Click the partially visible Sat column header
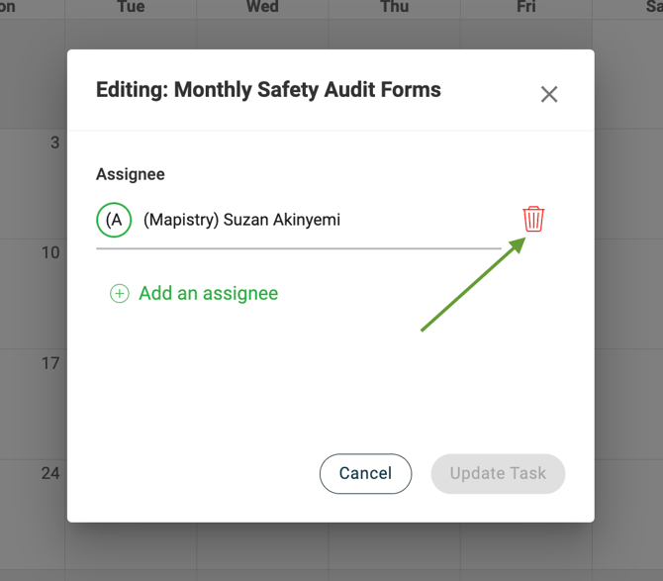 pos(654,6)
